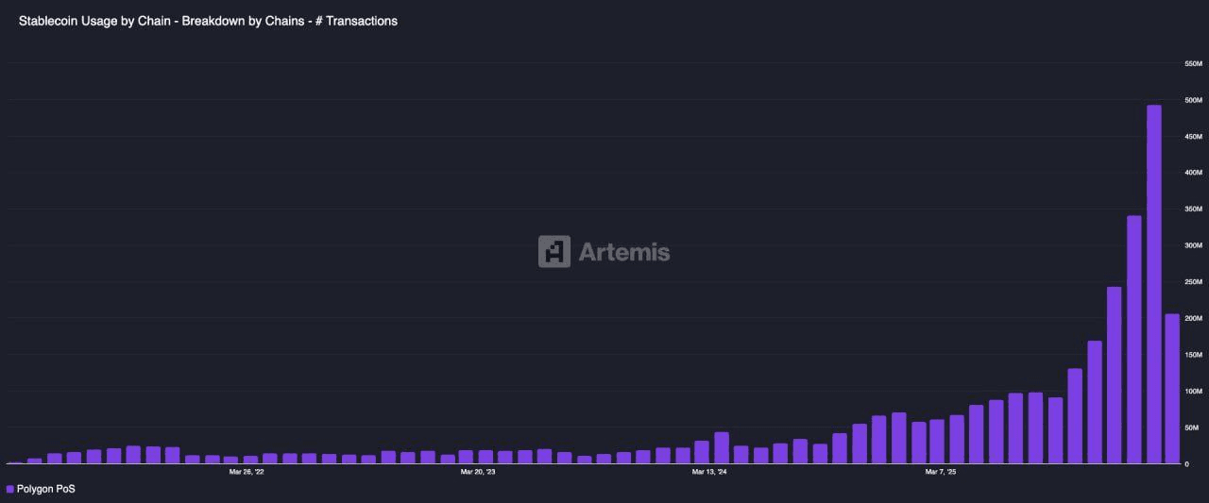The image size is (1209, 503).
Task: Click the Mar 20, '23 date label
Action: click(478, 471)
